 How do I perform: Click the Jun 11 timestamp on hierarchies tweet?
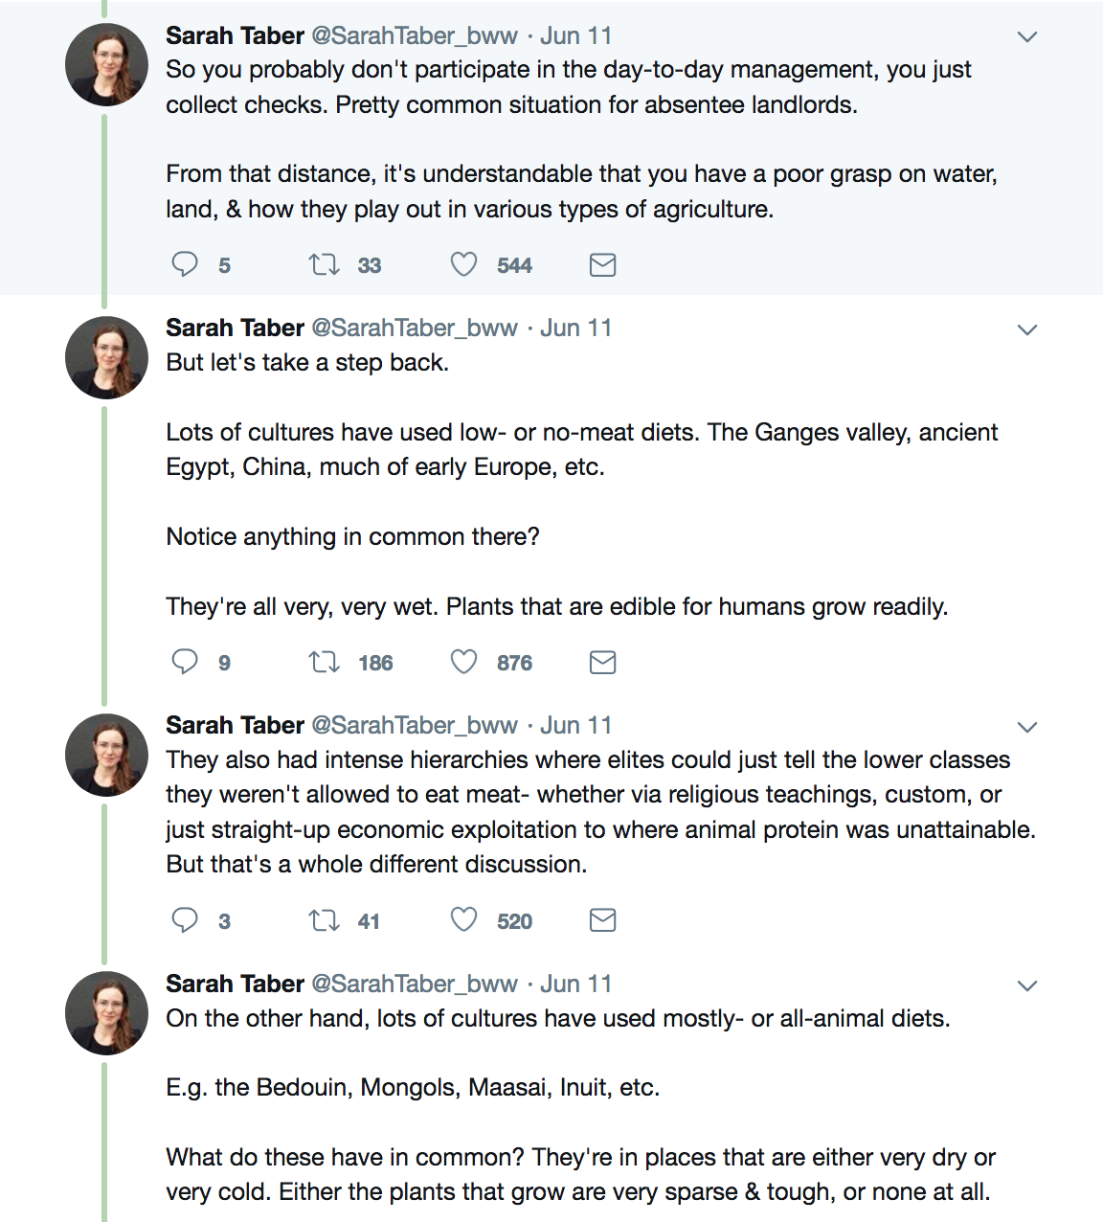click(x=575, y=725)
